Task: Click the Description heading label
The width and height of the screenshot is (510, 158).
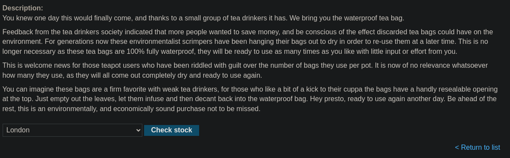Action: click(23, 8)
